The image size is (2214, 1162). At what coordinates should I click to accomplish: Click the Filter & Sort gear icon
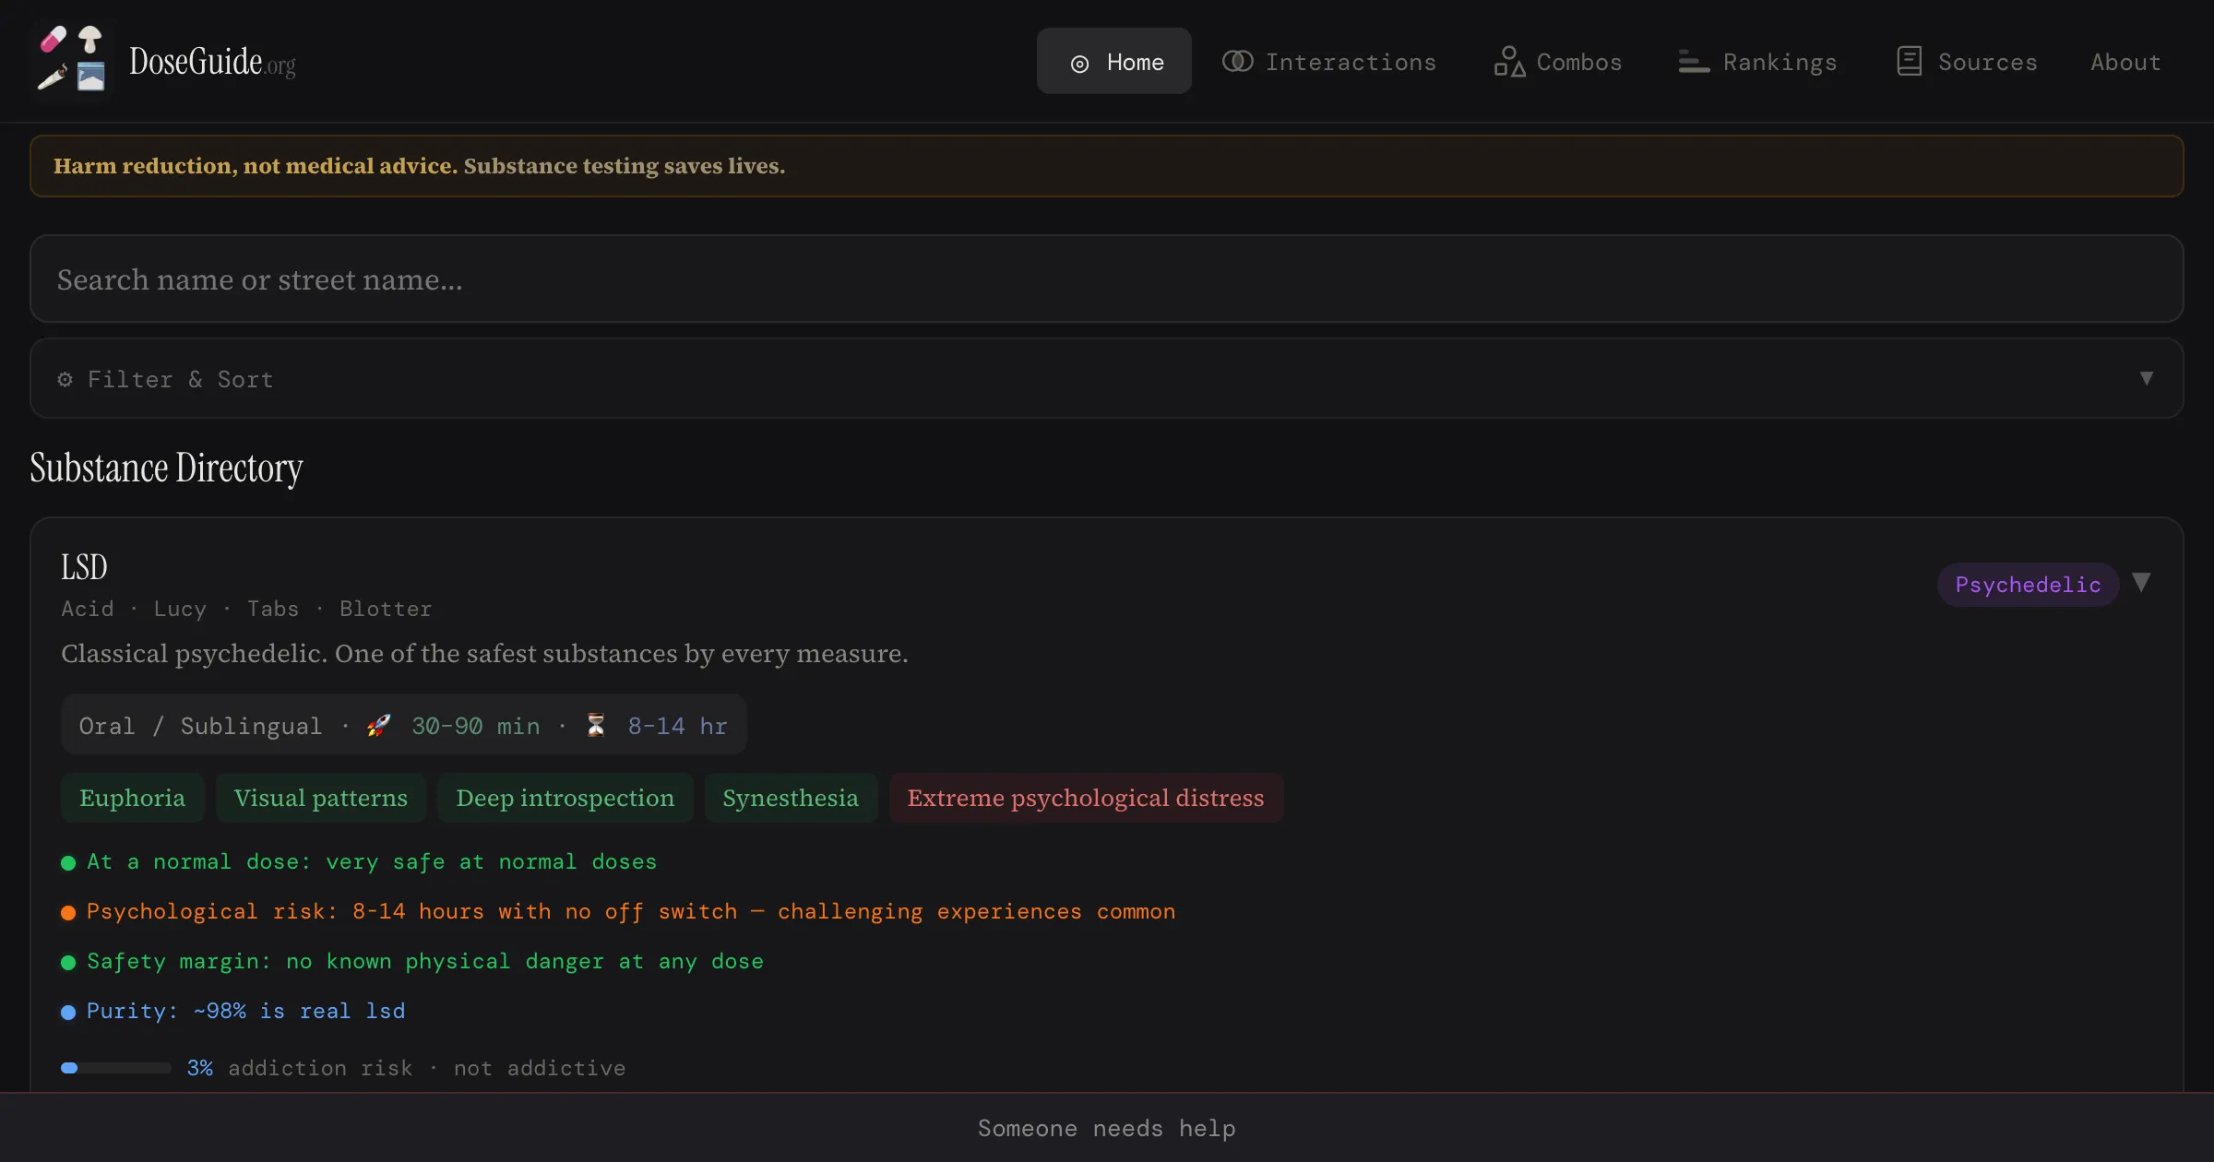(65, 379)
